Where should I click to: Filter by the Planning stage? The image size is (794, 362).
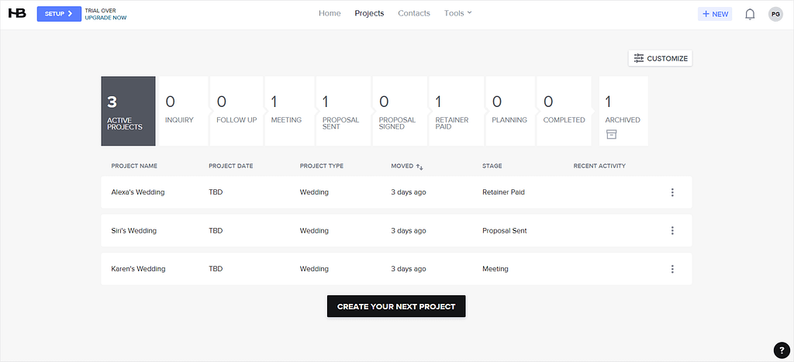tap(510, 111)
